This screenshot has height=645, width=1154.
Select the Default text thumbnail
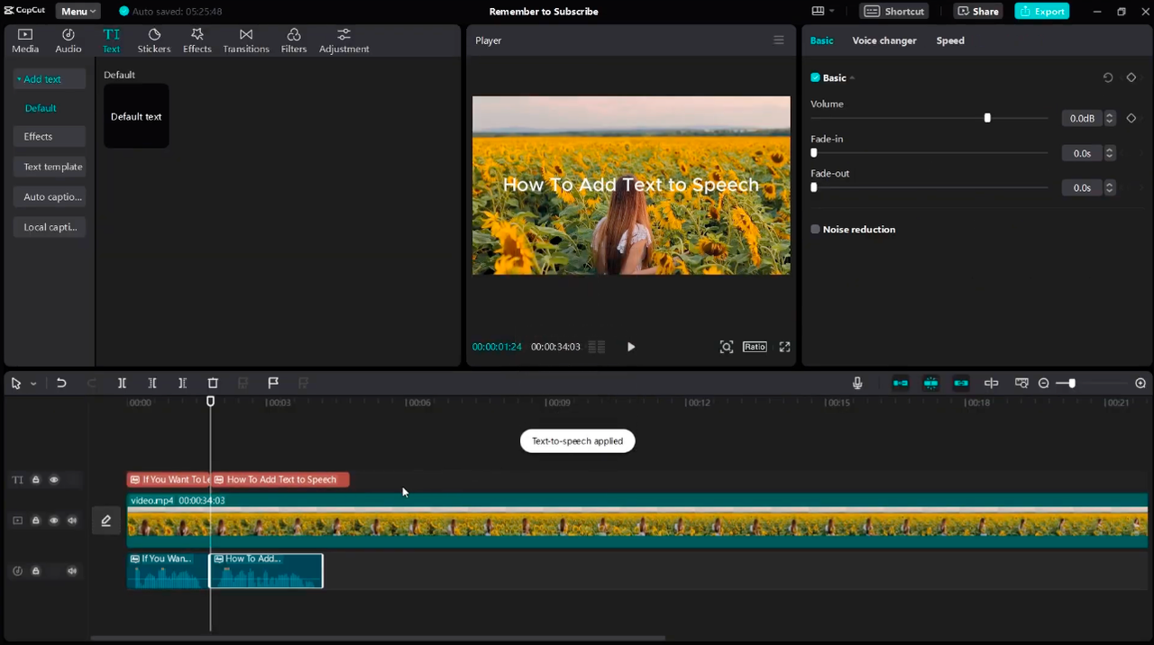coord(136,116)
